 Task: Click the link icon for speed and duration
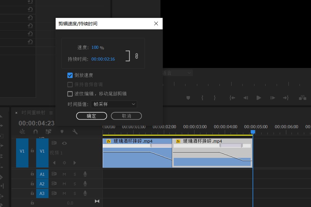coord(136,56)
